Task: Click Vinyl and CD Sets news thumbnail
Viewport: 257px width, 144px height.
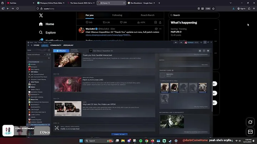Action: [x=68, y=109]
